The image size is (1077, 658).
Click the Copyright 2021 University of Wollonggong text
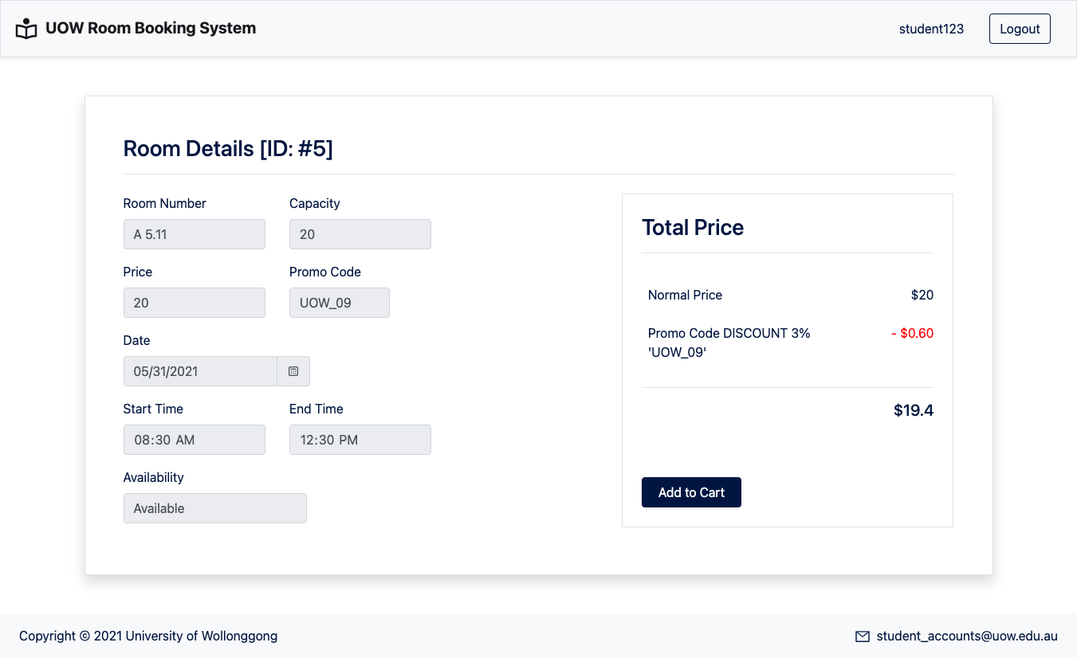(148, 636)
